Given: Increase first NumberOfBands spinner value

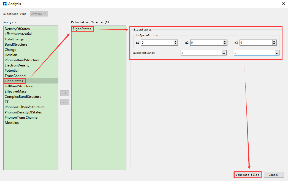Looking at the screenshot, I should (x=224, y=52).
